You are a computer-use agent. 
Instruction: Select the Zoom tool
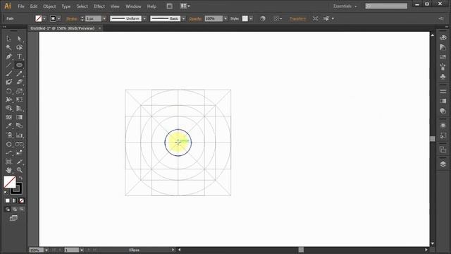[19, 170]
